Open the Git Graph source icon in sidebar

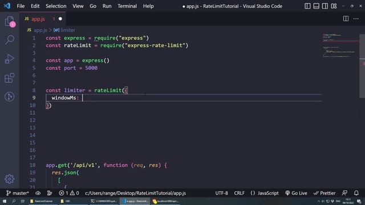tap(10, 96)
